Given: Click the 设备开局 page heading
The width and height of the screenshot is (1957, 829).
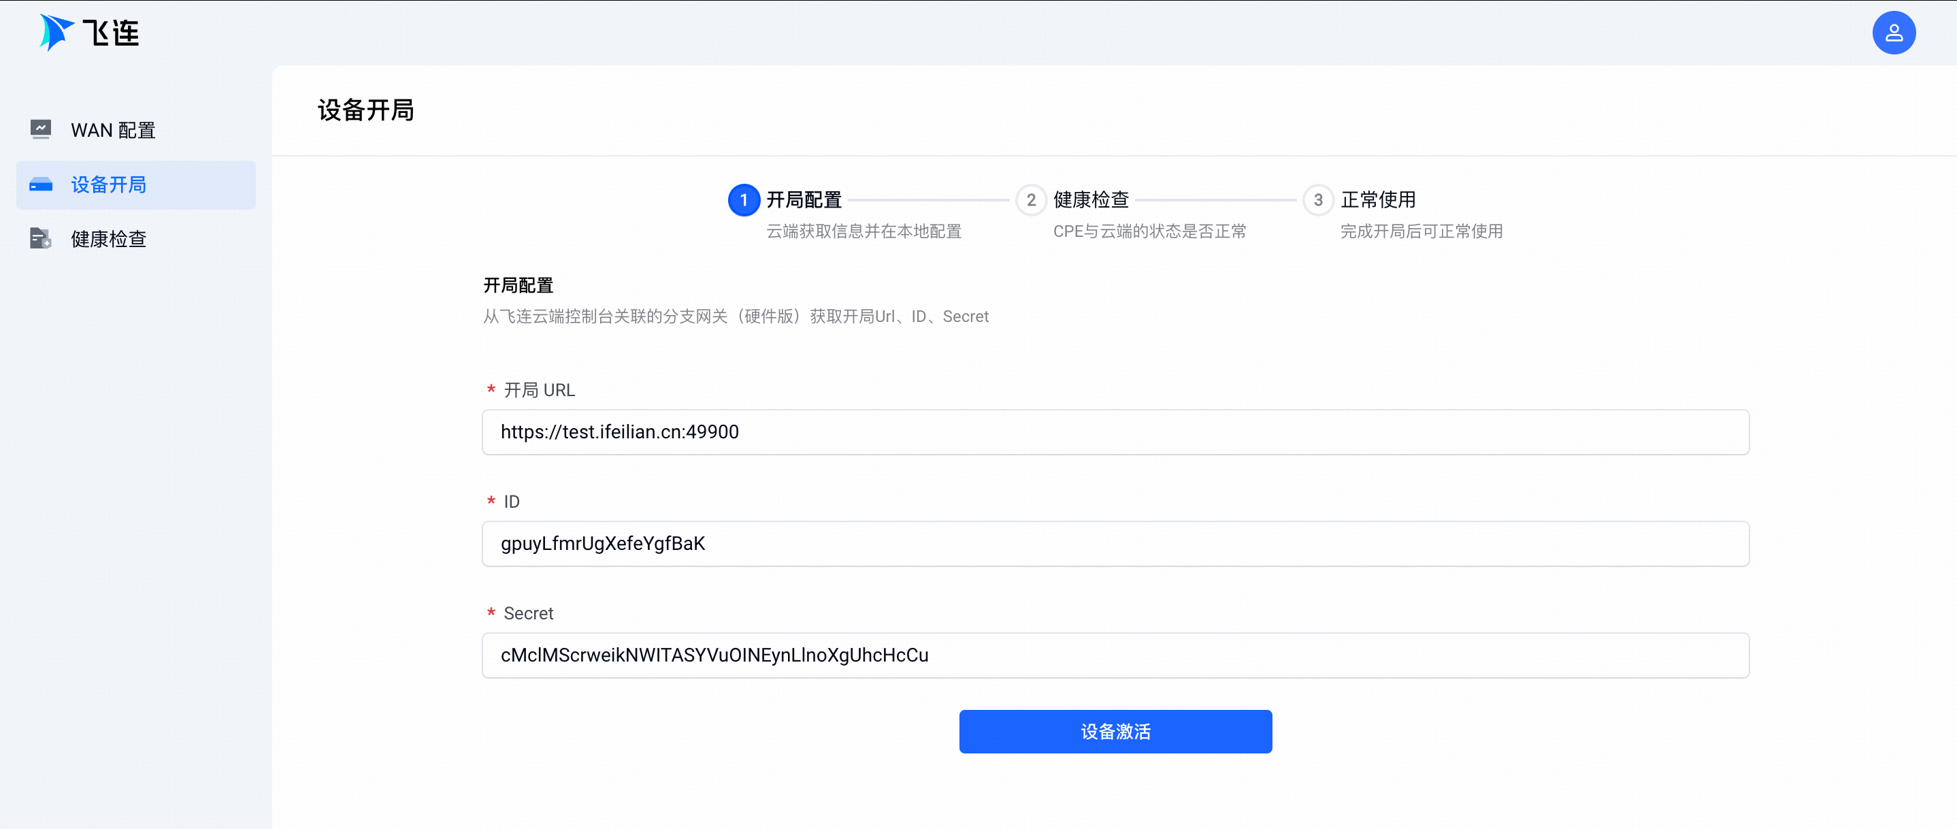Looking at the screenshot, I should tap(366, 110).
